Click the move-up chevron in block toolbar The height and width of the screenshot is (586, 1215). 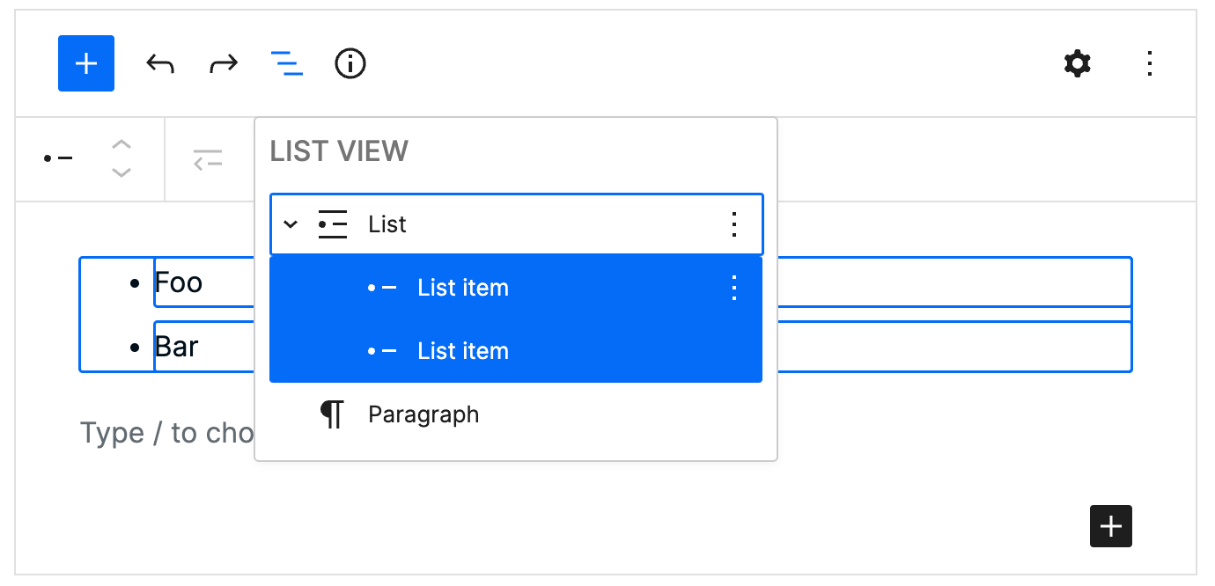pyautogui.click(x=121, y=143)
